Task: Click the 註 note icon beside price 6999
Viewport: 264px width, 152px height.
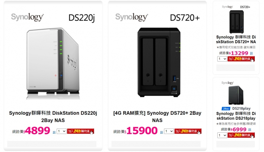Action: click(250, 130)
